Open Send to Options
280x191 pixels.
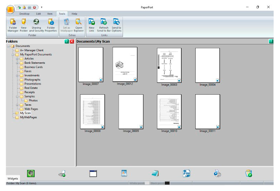point(117,25)
